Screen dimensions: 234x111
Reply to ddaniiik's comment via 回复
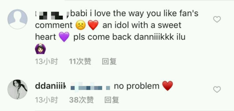pyautogui.click(x=112, y=100)
